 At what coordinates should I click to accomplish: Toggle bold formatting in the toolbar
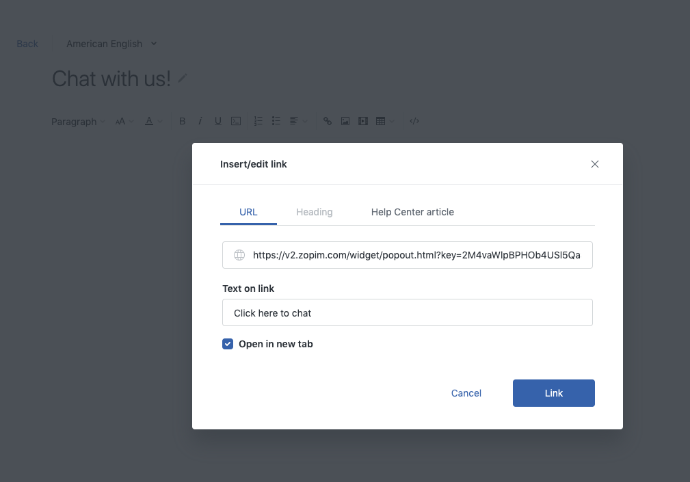coord(182,122)
